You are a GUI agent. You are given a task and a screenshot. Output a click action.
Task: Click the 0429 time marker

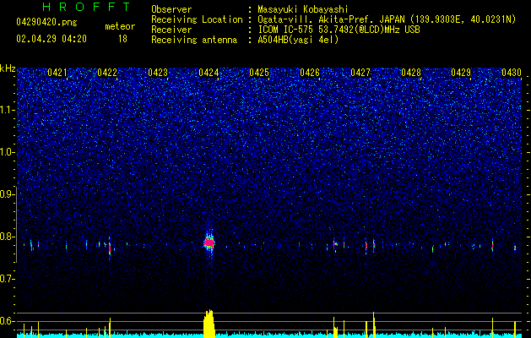[x=461, y=73]
